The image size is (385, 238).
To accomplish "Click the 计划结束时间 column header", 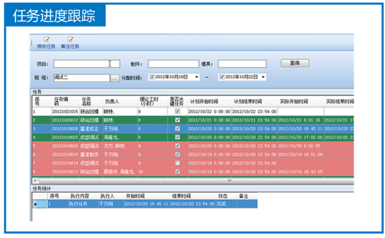I will (x=255, y=101).
